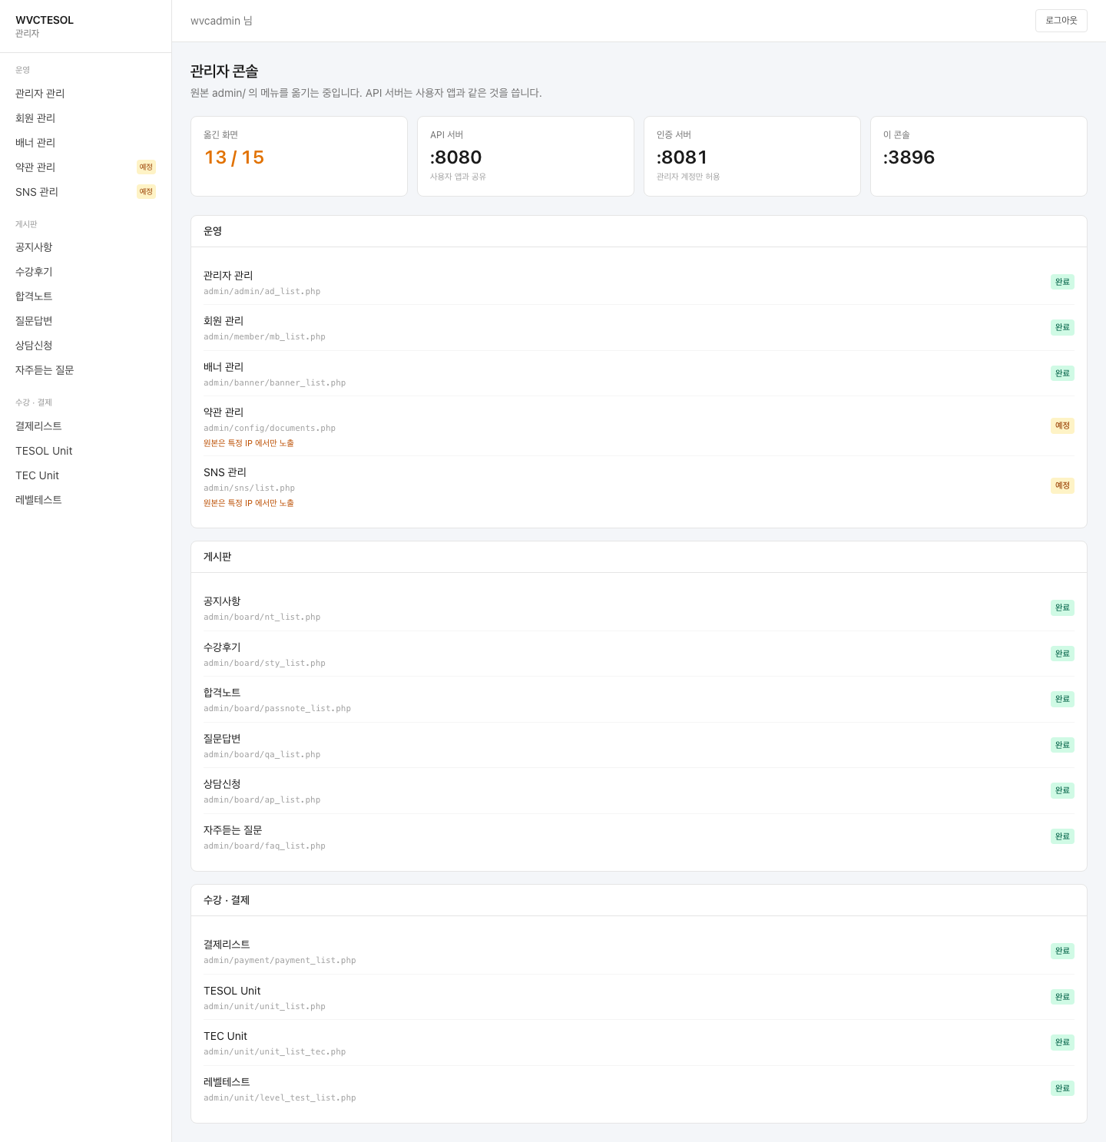The image size is (1106, 1142).
Task: Open the 관리자 관리 row in 운영 panel
Action: pyautogui.click(x=639, y=282)
